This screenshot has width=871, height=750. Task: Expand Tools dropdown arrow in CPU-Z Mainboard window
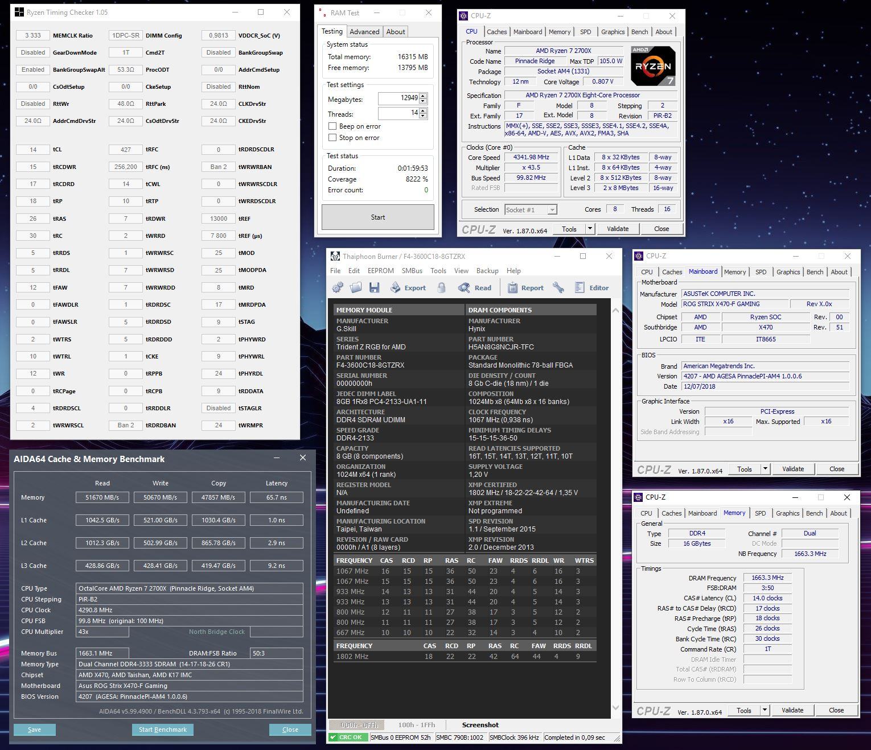(x=765, y=469)
